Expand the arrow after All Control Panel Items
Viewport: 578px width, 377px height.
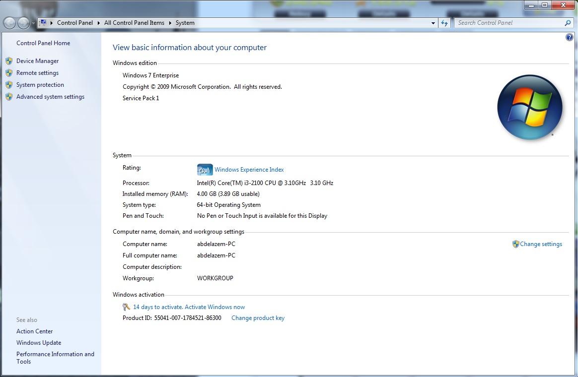(x=170, y=23)
